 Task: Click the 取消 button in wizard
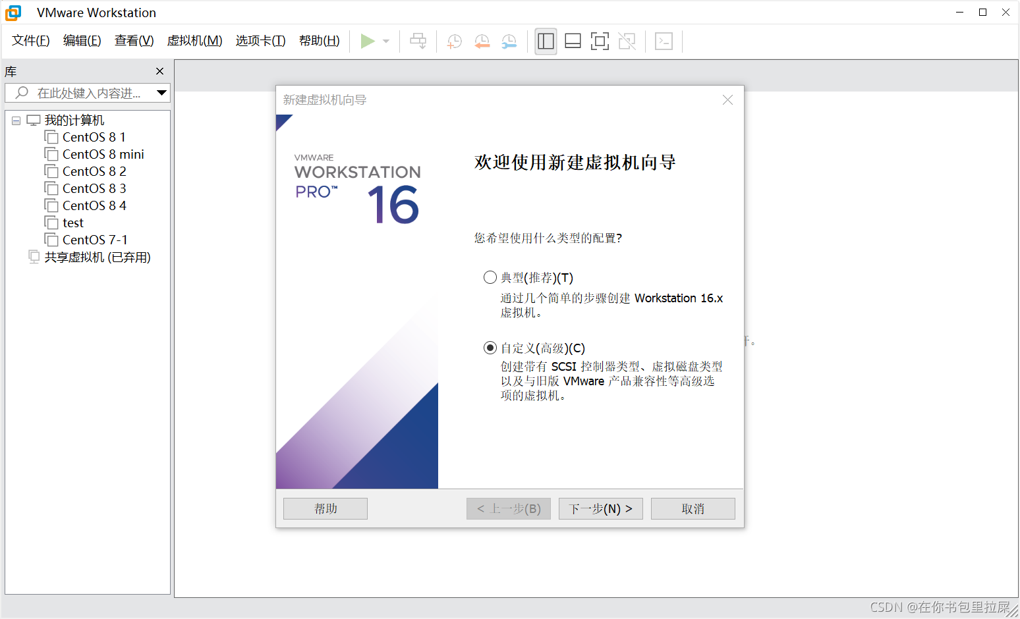pyautogui.click(x=693, y=508)
